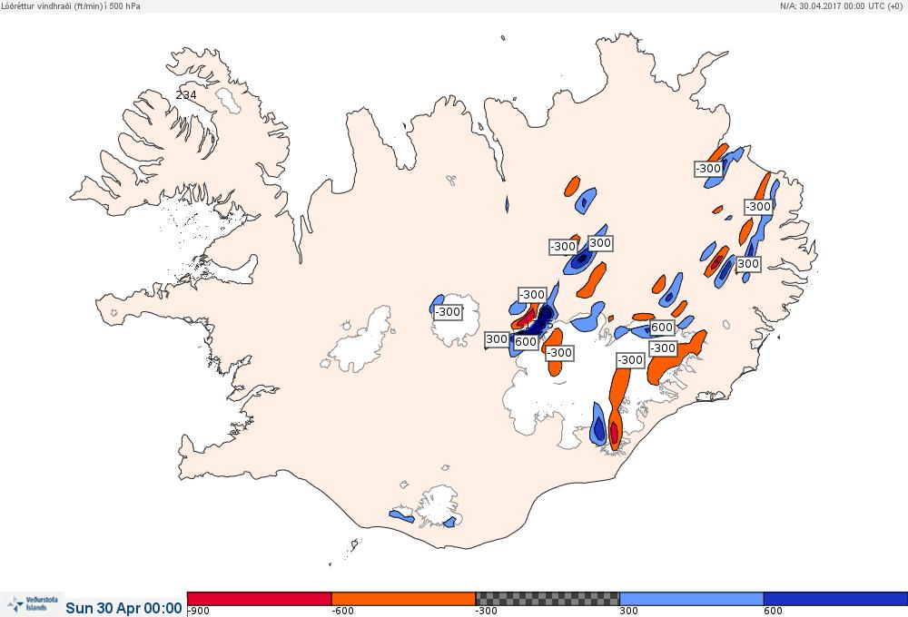Select the -300 label on the small central glacier
The width and height of the screenshot is (908, 617).
448,312
